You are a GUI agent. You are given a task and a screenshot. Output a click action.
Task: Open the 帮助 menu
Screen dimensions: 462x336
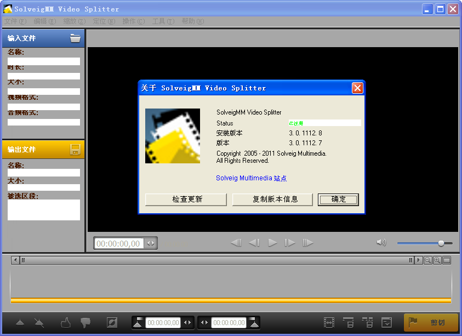192,21
